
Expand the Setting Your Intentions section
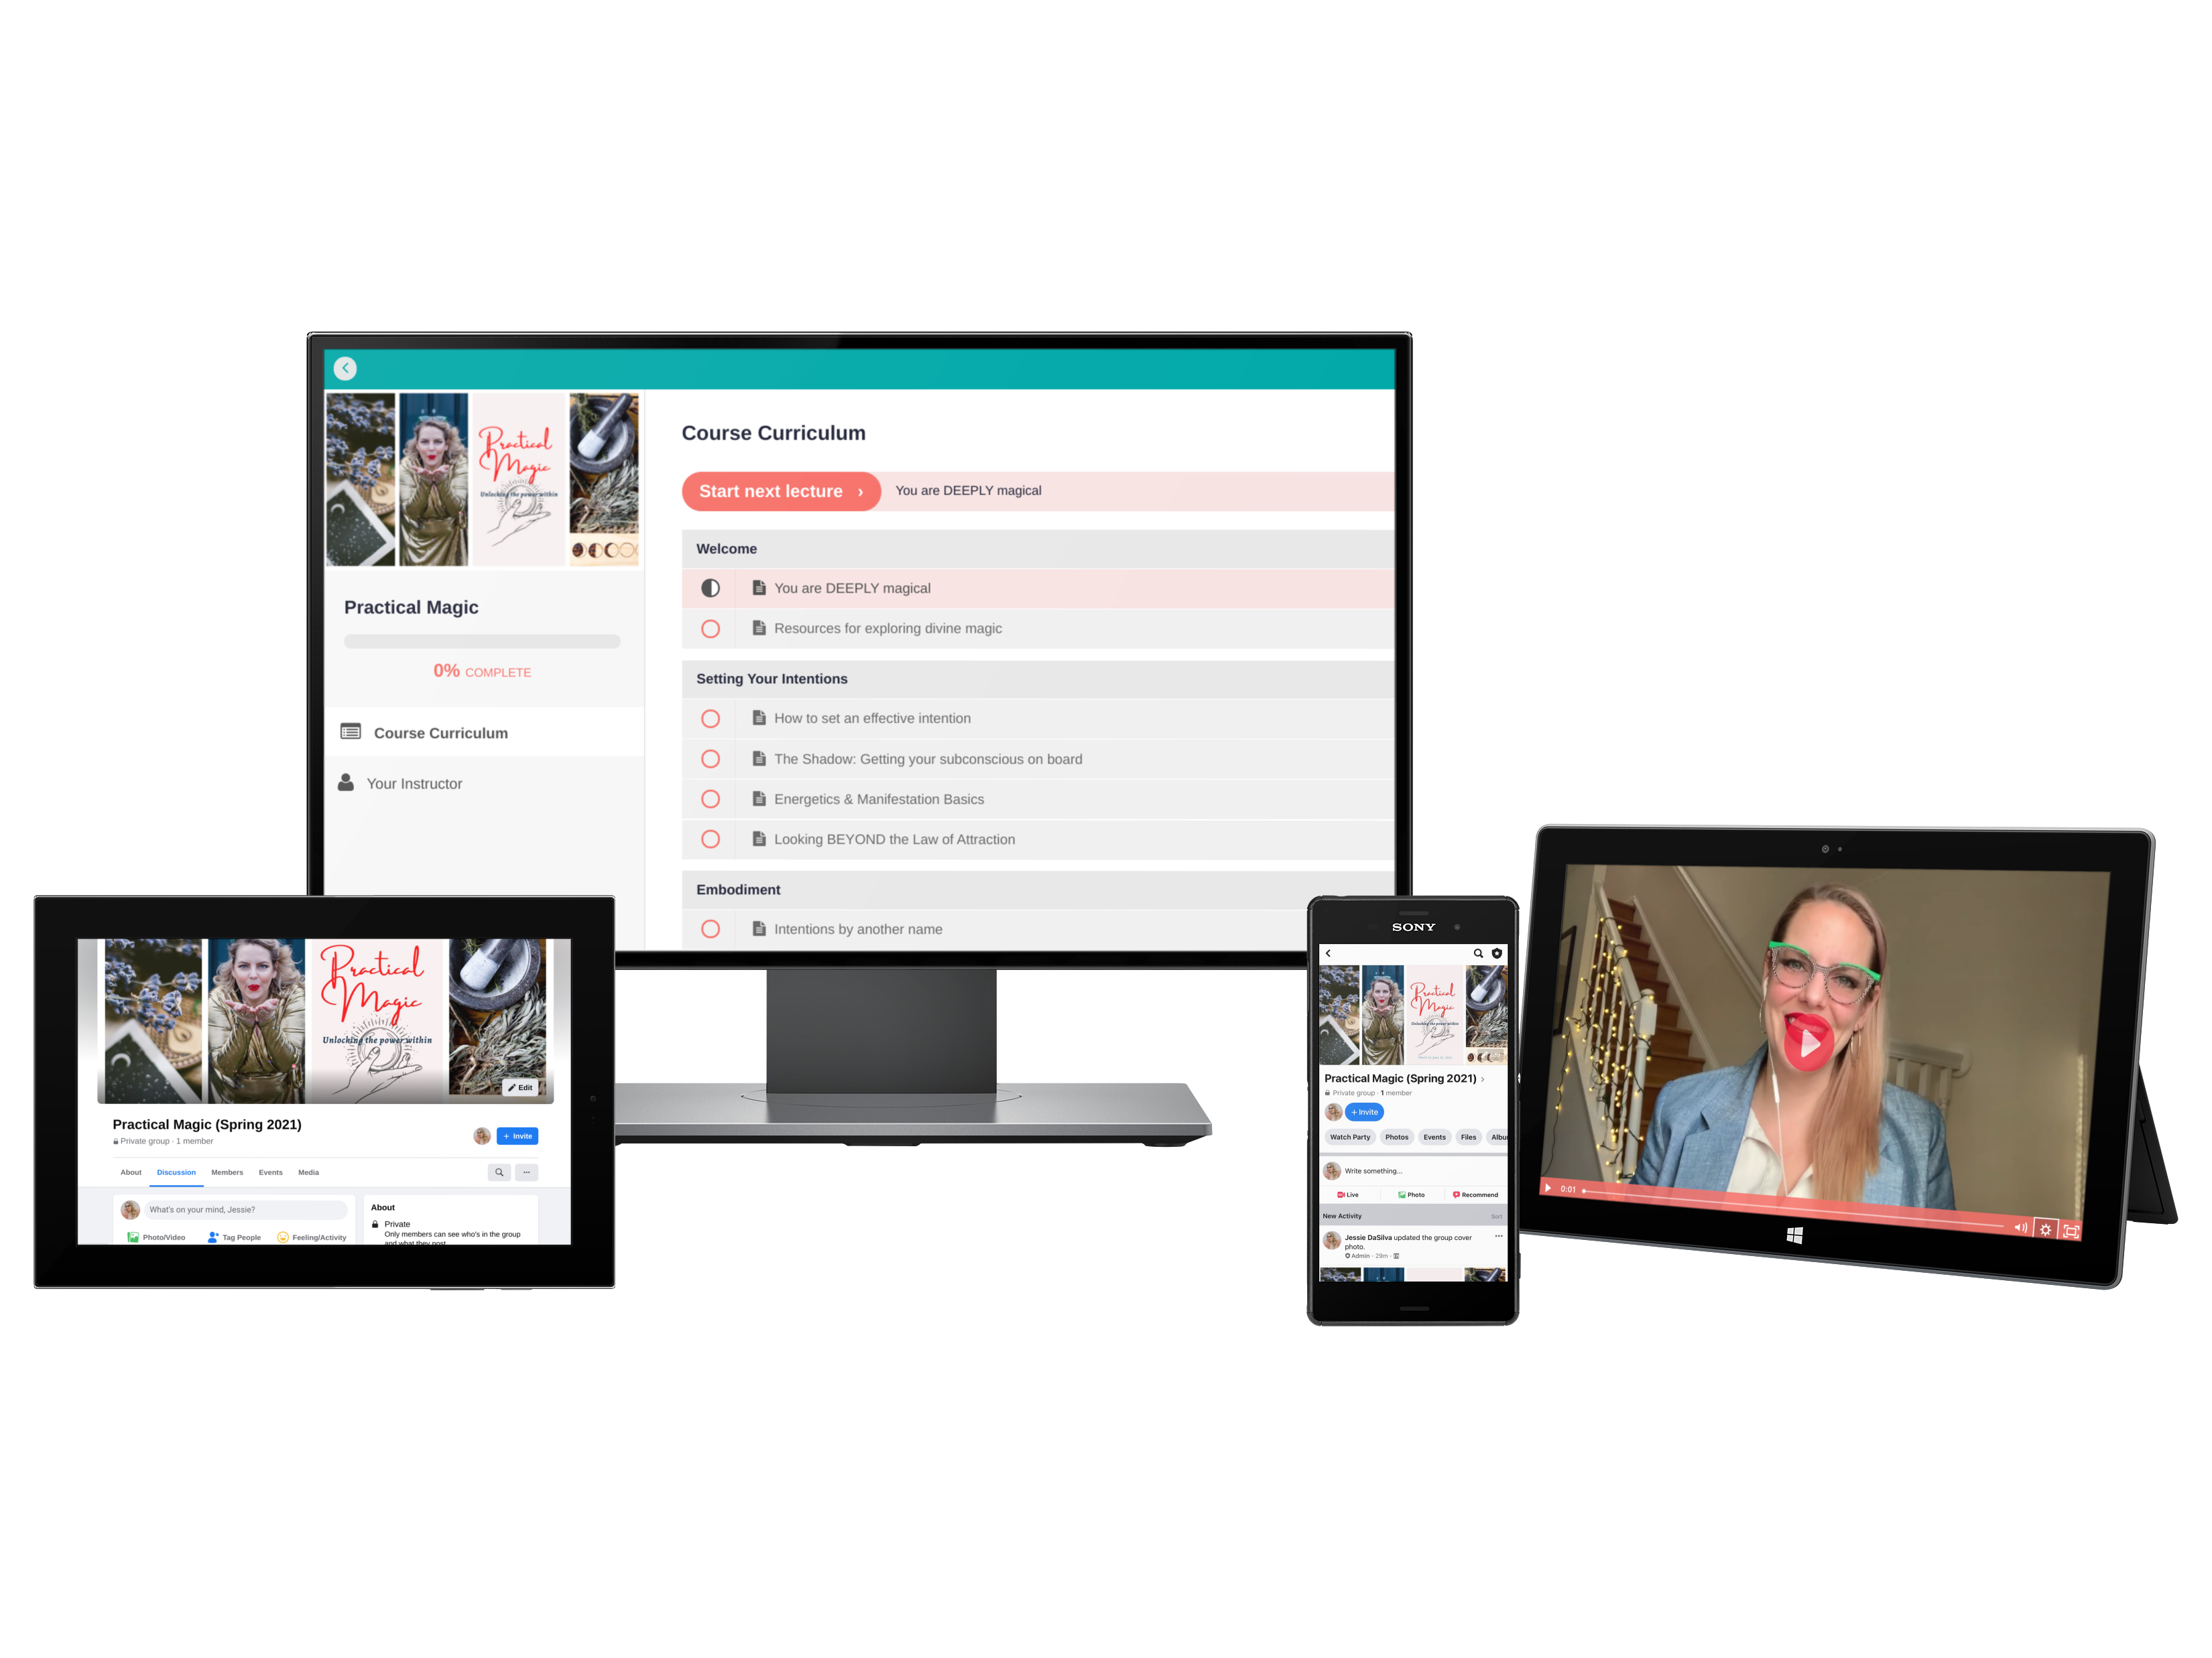click(x=782, y=677)
